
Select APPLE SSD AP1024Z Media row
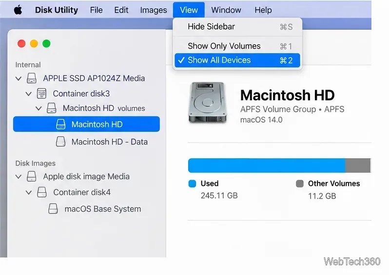click(x=86, y=78)
